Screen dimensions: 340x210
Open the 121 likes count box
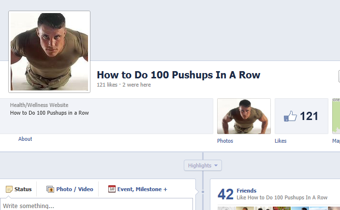(x=301, y=116)
